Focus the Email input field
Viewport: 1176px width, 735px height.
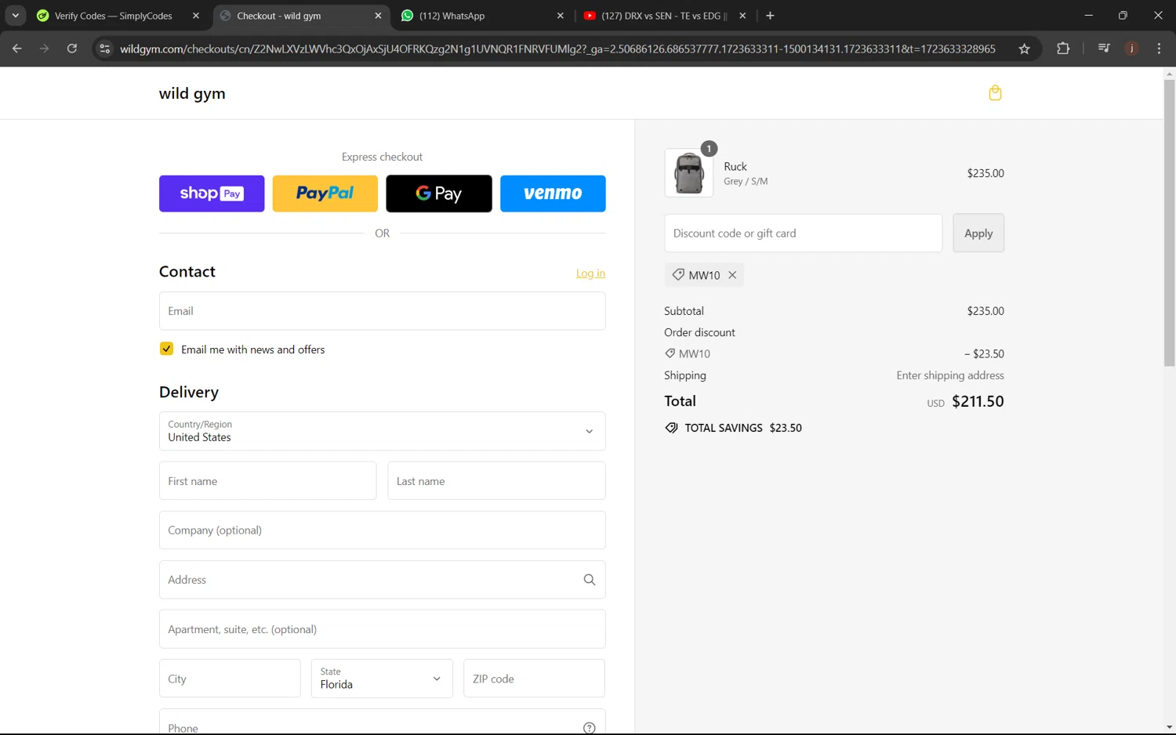(x=382, y=311)
